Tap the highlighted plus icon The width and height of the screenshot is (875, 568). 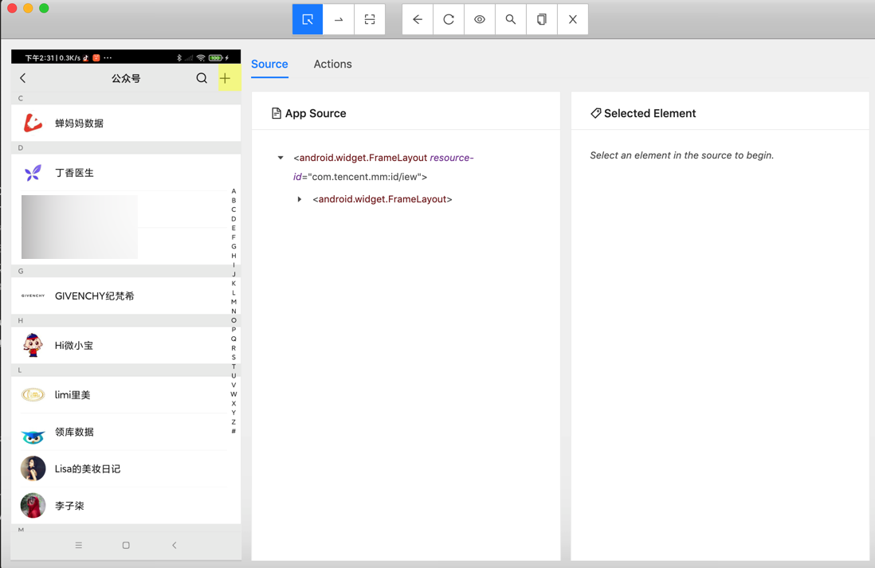pos(225,78)
